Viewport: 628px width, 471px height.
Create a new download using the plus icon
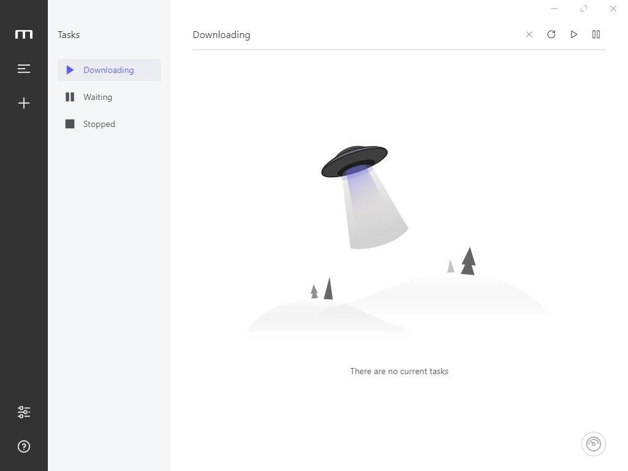coord(23,103)
